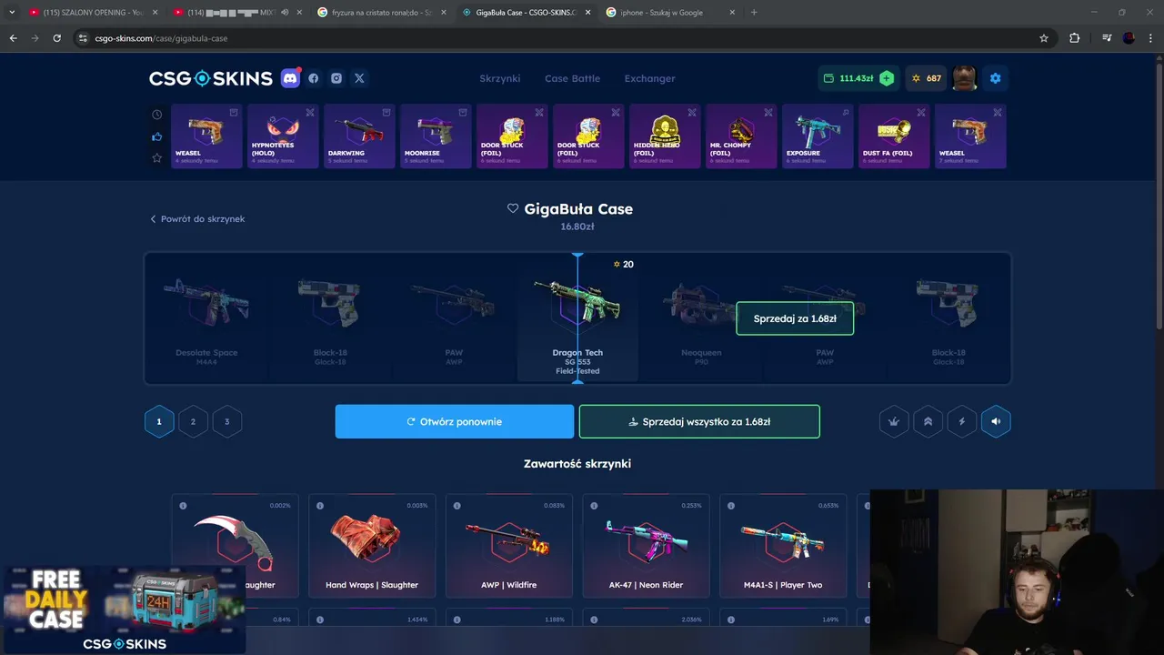The height and width of the screenshot is (655, 1164).
Task: Click Sprzedaj za 1.68zł button
Action: 795,318
